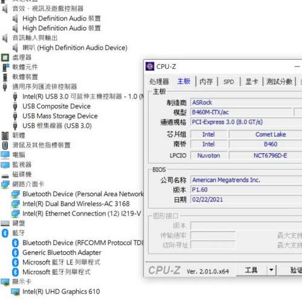Screen dimensions: 302x302
Task: Select Bluetooth Device (Personal Area Network) entry
Action: point(83,194)
